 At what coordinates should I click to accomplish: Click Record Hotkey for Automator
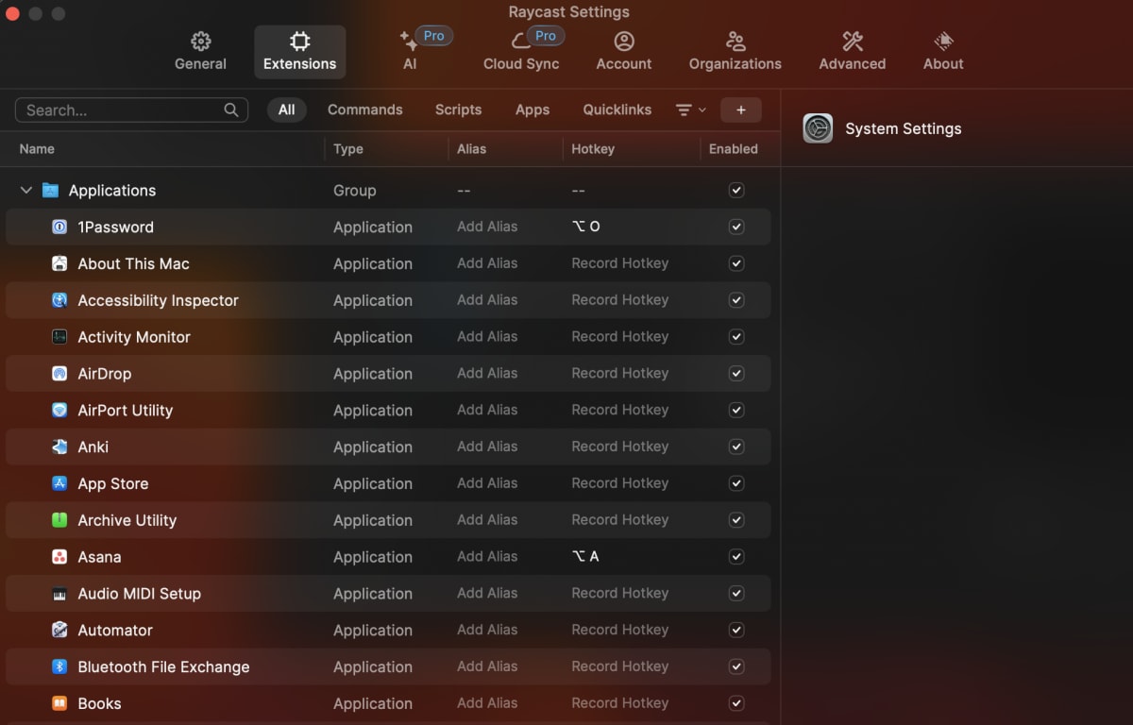coord(619,630)
